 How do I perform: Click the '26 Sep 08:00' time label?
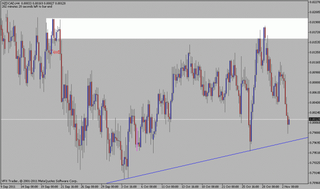click(90, 187)
